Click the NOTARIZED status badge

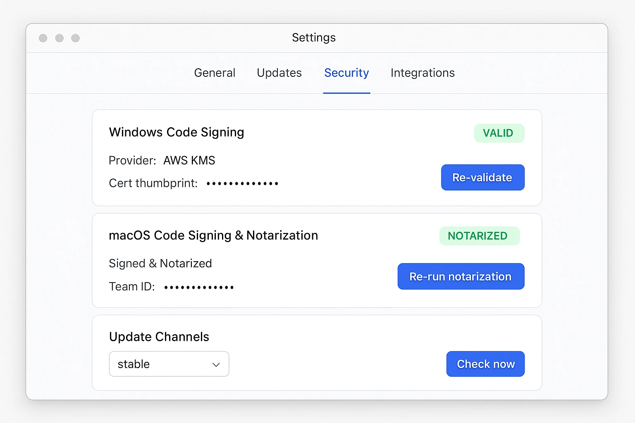coord(479,236)
